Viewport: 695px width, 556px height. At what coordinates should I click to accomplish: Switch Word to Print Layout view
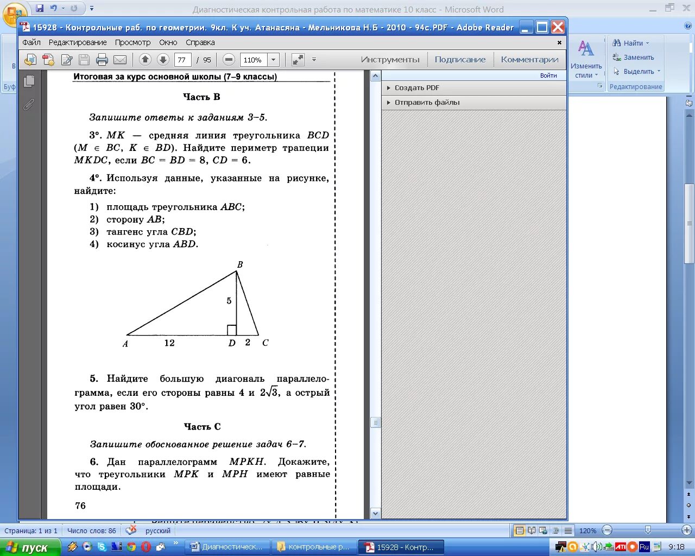click(519, 530)
